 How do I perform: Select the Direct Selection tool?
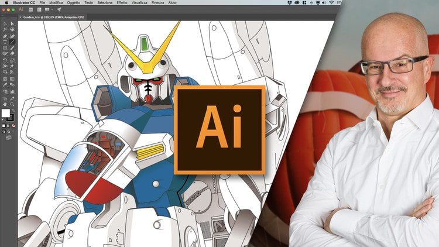click(13, 24)
